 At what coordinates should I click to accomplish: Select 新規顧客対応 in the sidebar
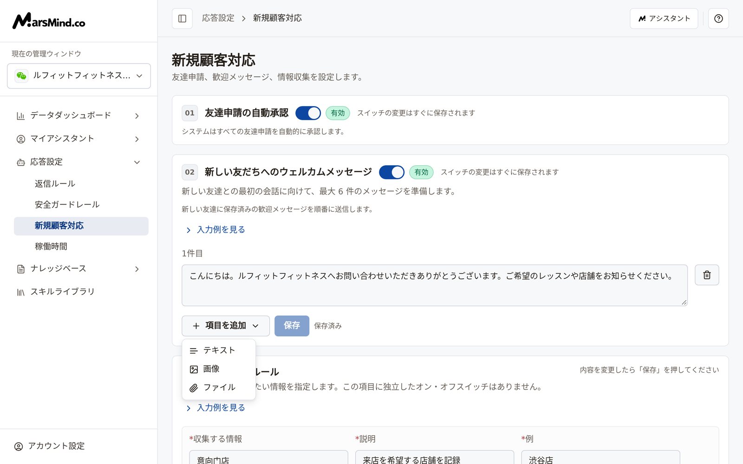click(x=81, y=226)
